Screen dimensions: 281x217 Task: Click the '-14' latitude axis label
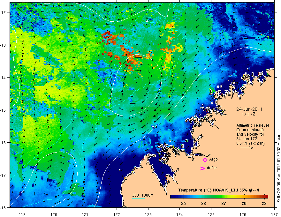[3, 78]
